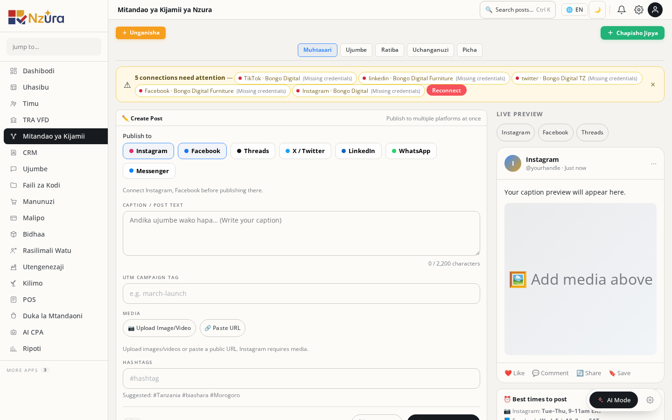Click TikTok Bongo Digital missing credentials chip
The width and height of the screenshot is (672, 420).
[295, 78]
